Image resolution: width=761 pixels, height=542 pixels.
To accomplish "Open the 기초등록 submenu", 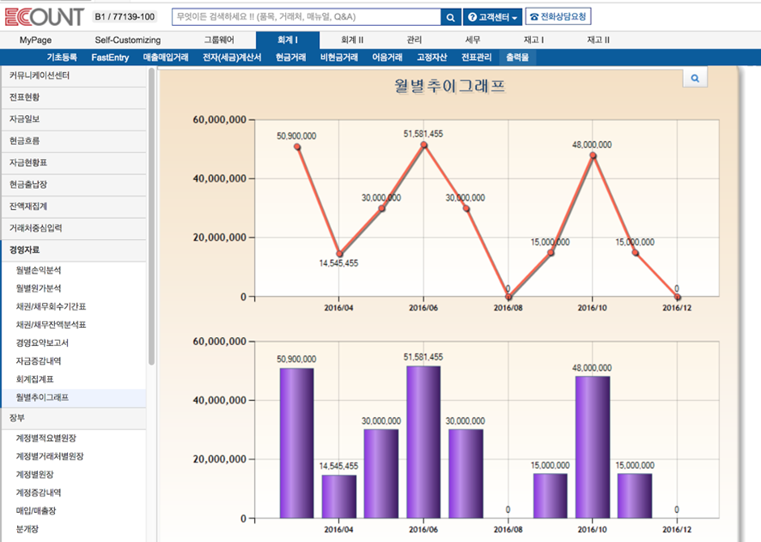I will (62, 58).
